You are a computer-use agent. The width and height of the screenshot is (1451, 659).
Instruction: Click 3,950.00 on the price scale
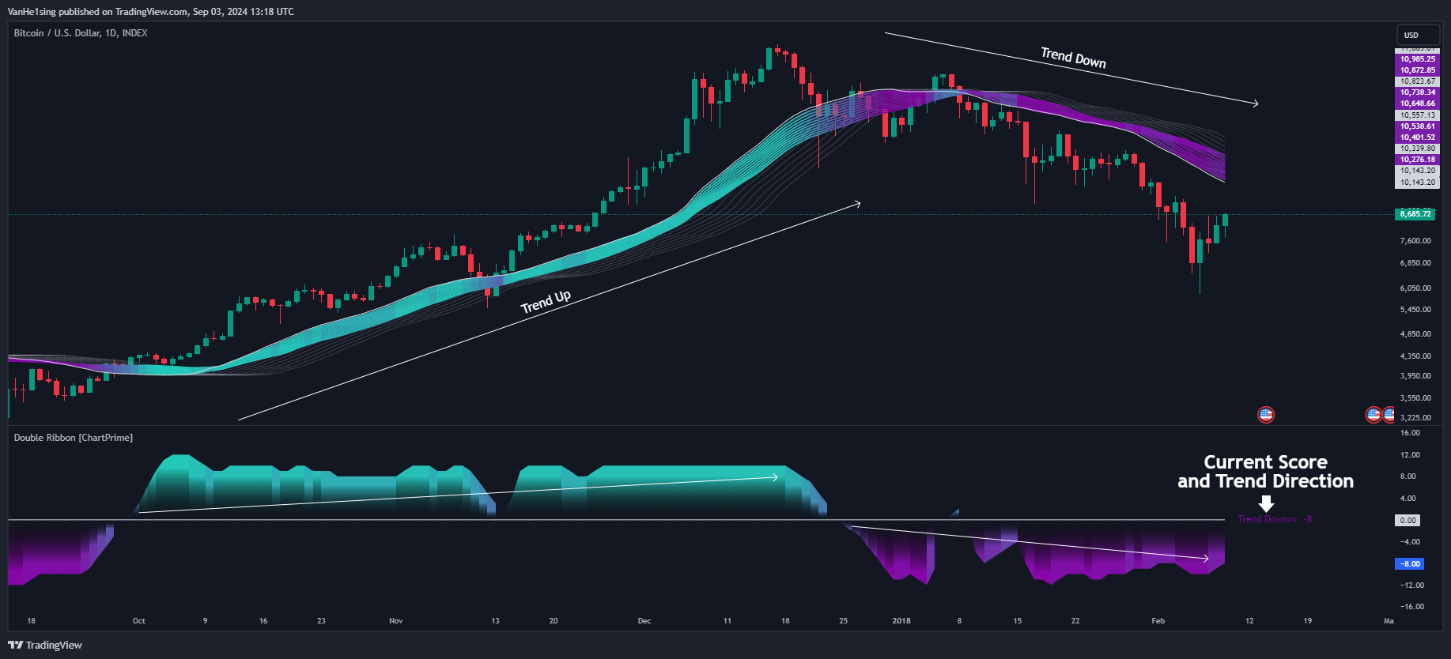point(1415,376)
